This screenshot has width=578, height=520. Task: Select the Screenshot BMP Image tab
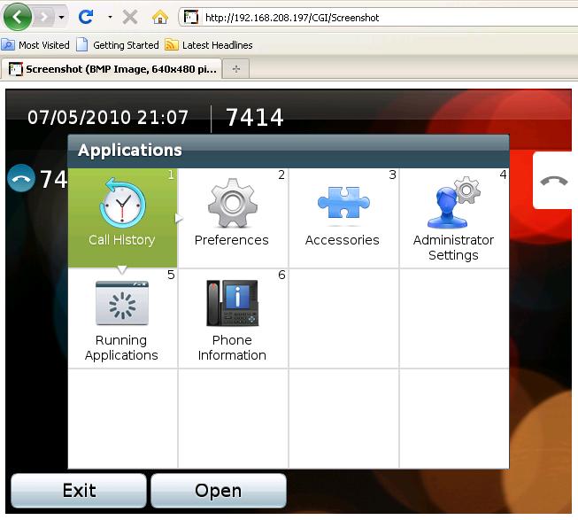[112, 69]
